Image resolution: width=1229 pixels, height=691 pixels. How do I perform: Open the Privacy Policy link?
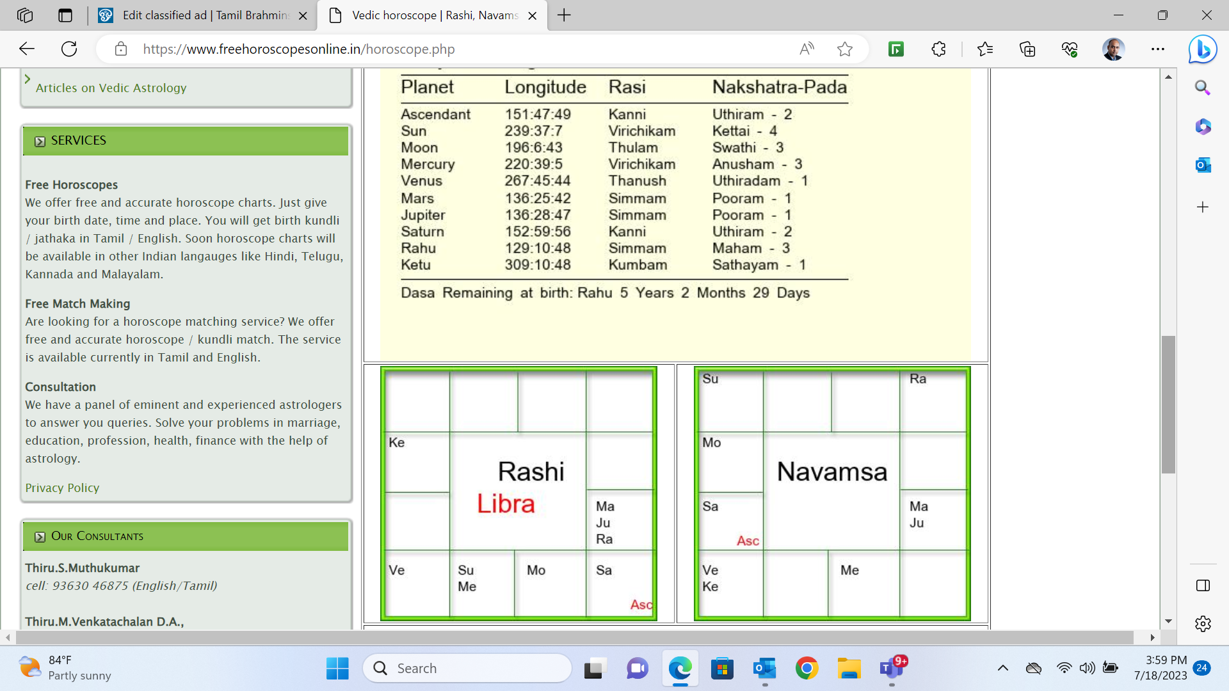[x=62, y=488]
